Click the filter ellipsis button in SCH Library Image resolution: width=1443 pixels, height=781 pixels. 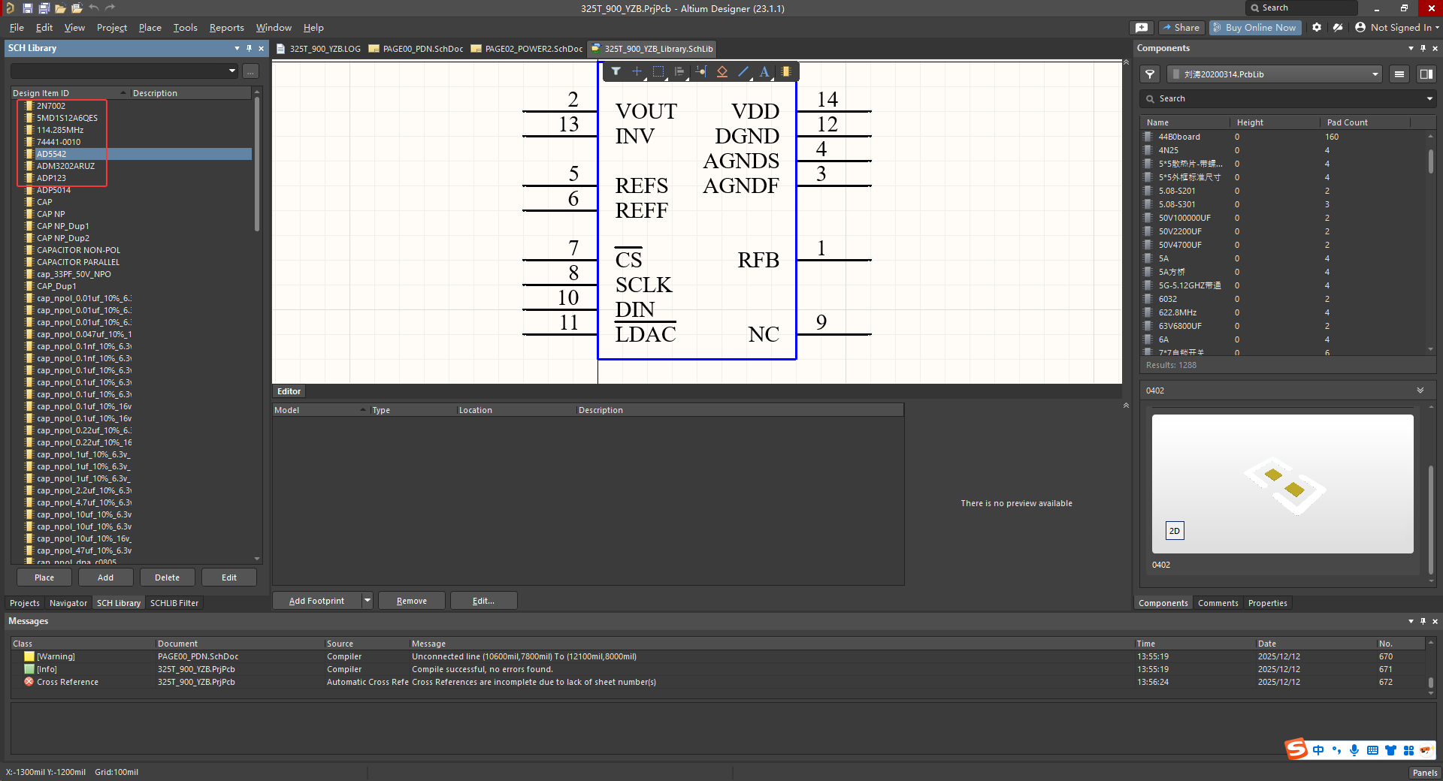click(250, 71)
